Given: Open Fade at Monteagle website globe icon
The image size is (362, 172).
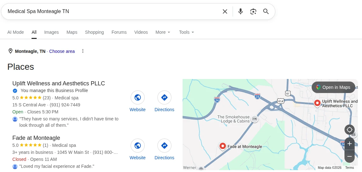Looking at the screenshot, I should (x=138, y=146).
